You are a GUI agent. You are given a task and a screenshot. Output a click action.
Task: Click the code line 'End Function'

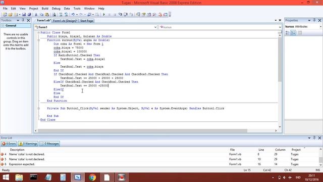click(57, 101)
